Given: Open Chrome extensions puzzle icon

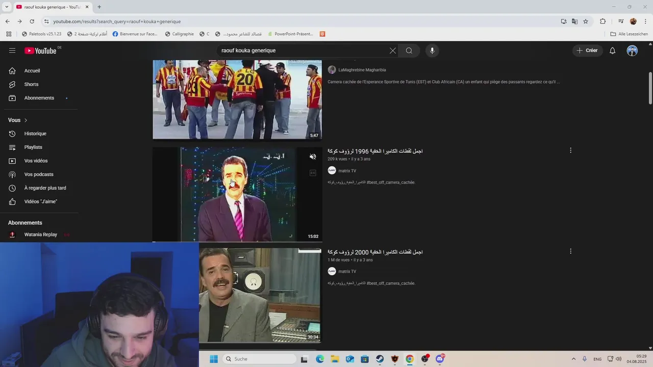Looking at the screenshot, I should (603, 21).
